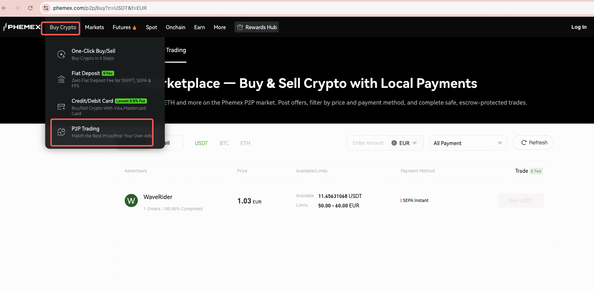Click the bank icon beside Fiat Deposit

(x=61, y=79)
